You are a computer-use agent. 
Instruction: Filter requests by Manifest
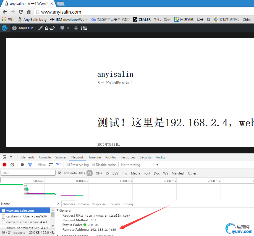(x=178, y=173)
